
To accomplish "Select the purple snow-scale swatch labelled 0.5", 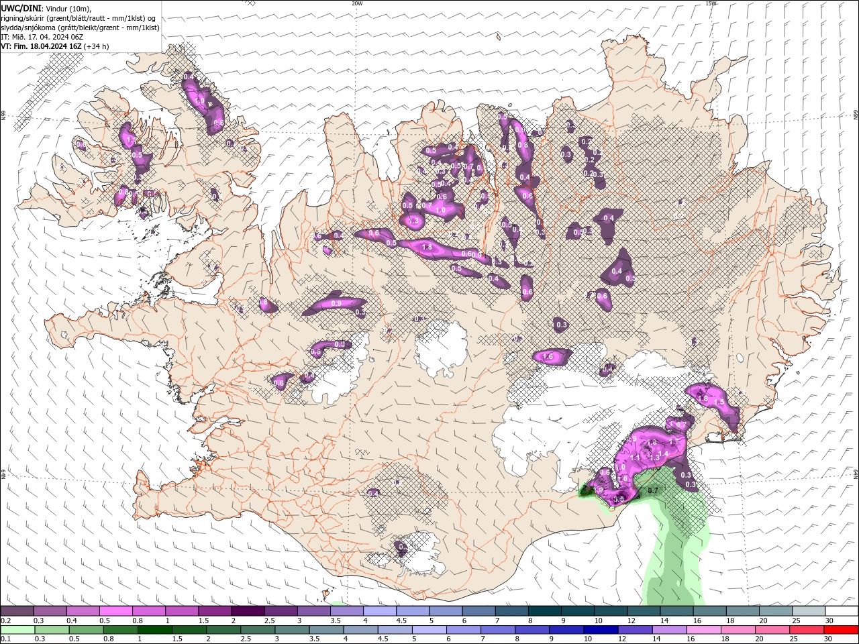I will (x=115, y=611).
